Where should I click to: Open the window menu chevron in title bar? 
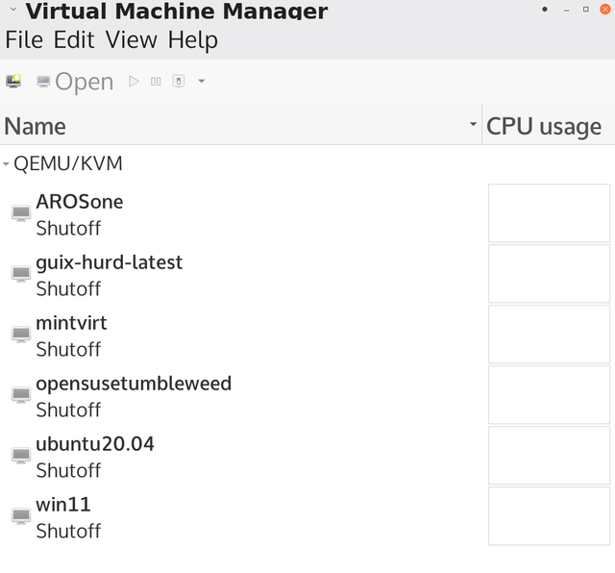click(x=12, y=9)
